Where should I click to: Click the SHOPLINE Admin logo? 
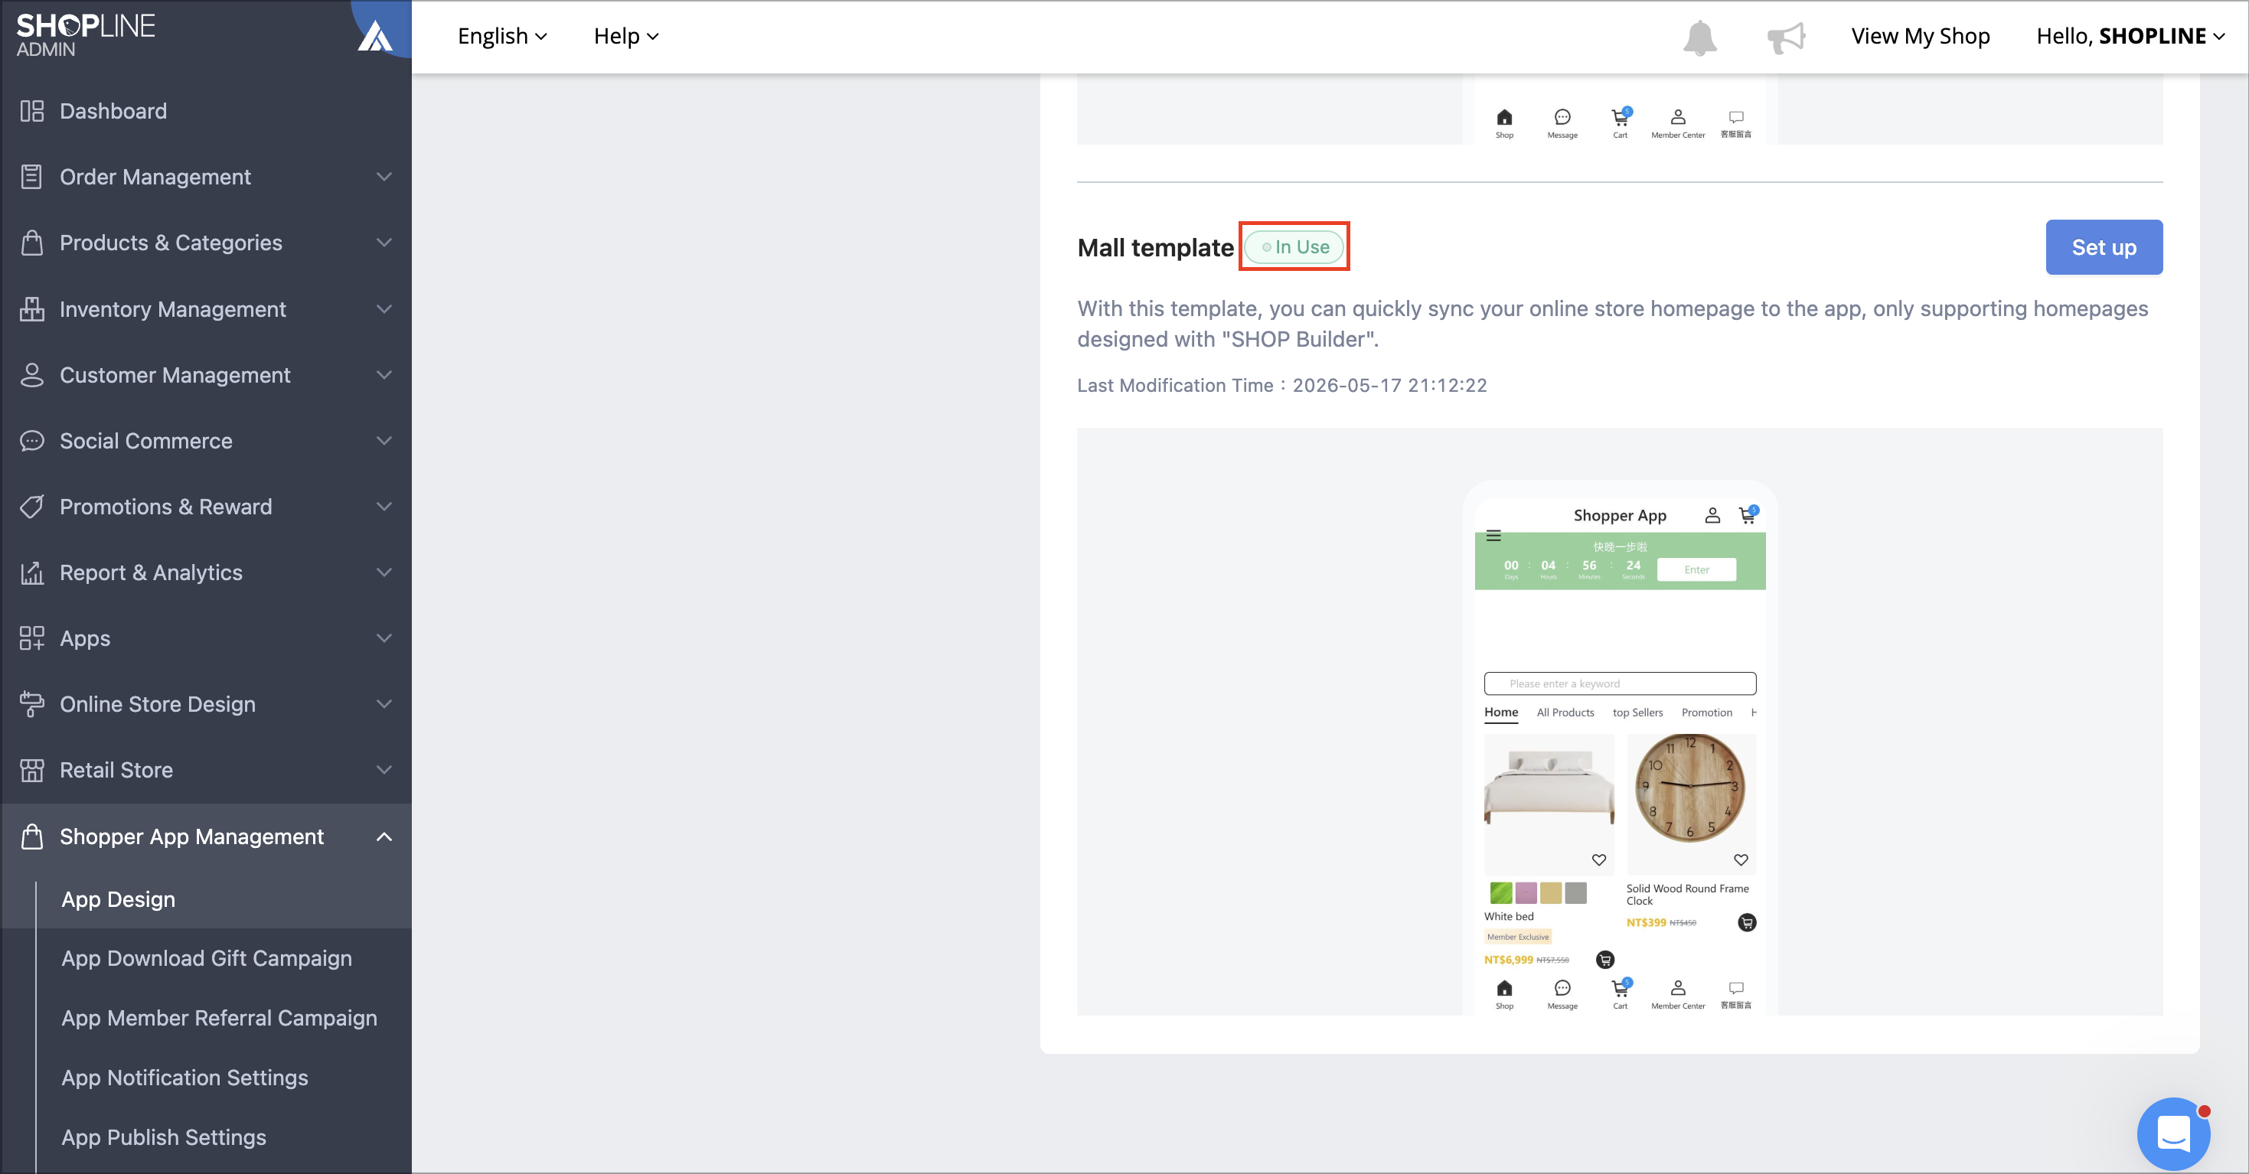(x=86, y=35)
